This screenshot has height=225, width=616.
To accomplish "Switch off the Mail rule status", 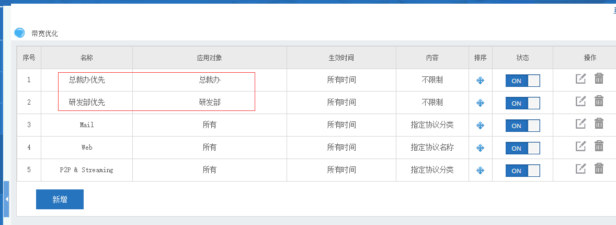I will pyautogui.click(x=522, y=126).
